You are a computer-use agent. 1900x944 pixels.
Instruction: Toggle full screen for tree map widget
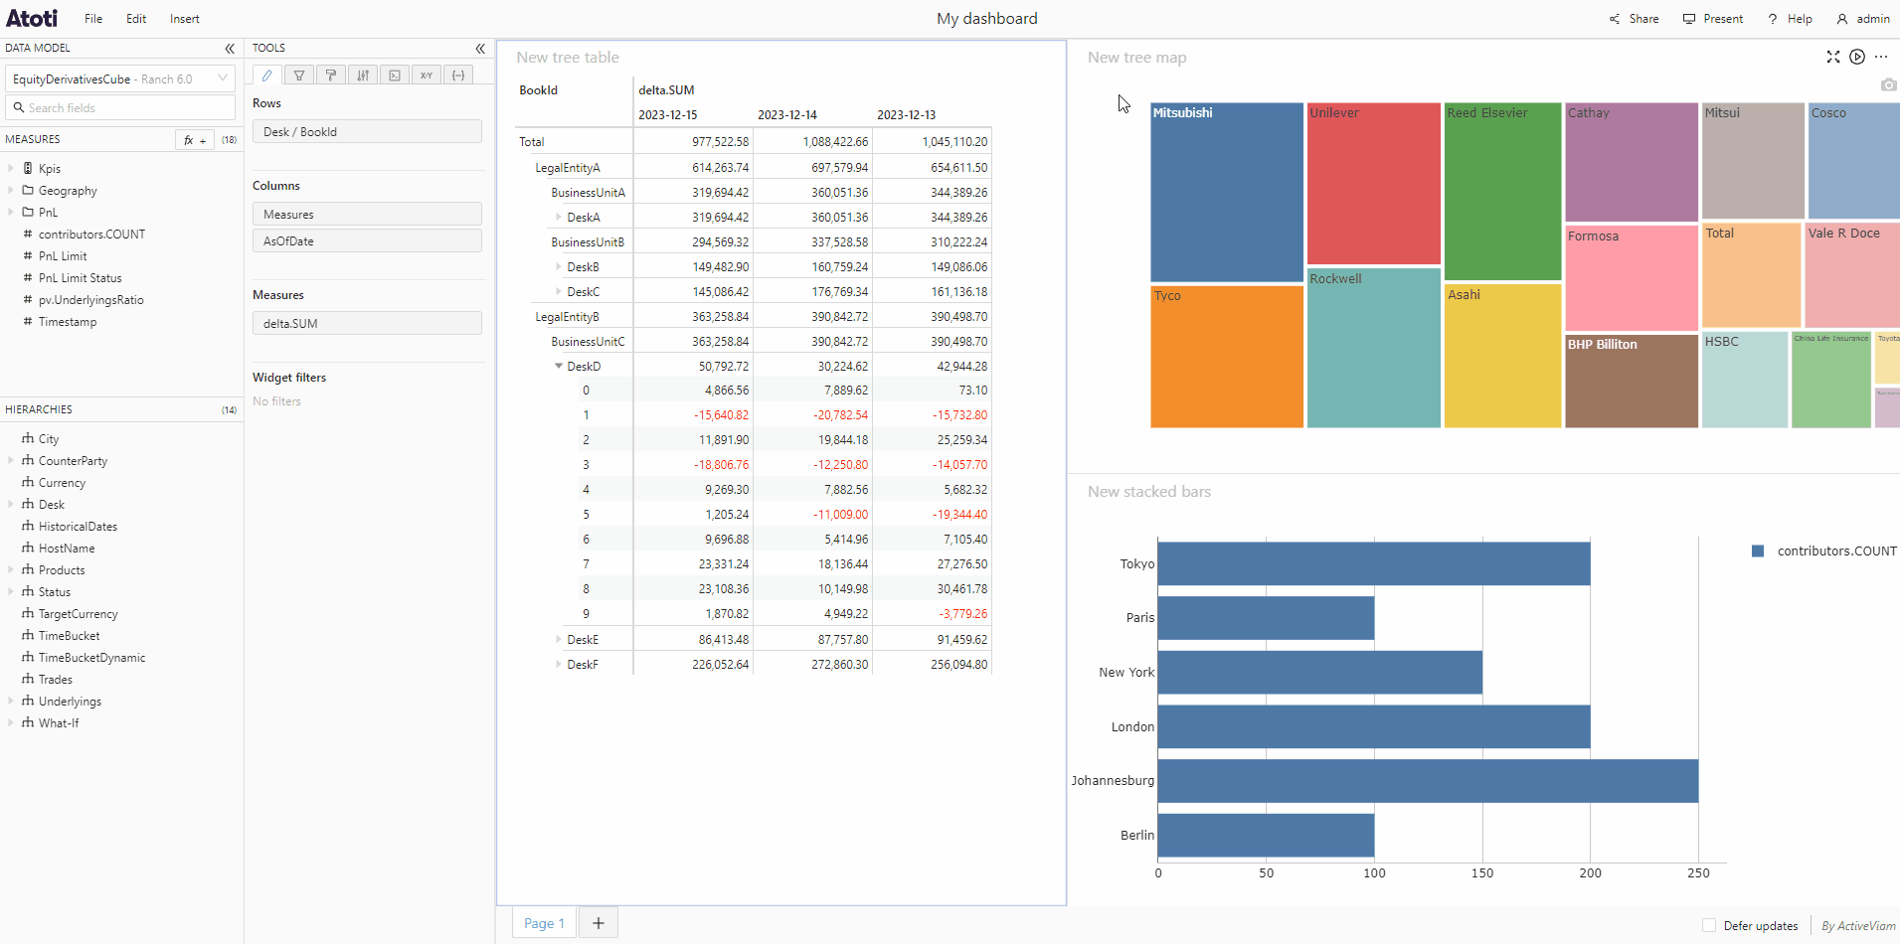coord(1833,57)
